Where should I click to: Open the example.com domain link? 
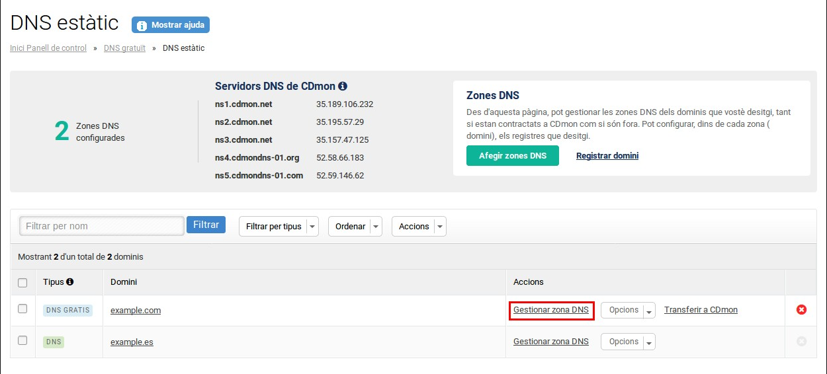136,311
